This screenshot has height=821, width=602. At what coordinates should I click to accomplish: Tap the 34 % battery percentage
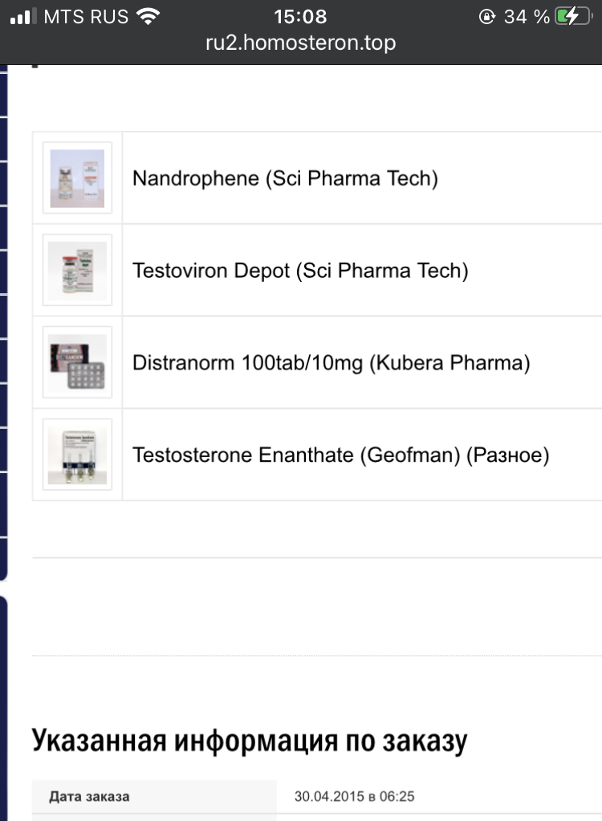(x=527, y=16)
